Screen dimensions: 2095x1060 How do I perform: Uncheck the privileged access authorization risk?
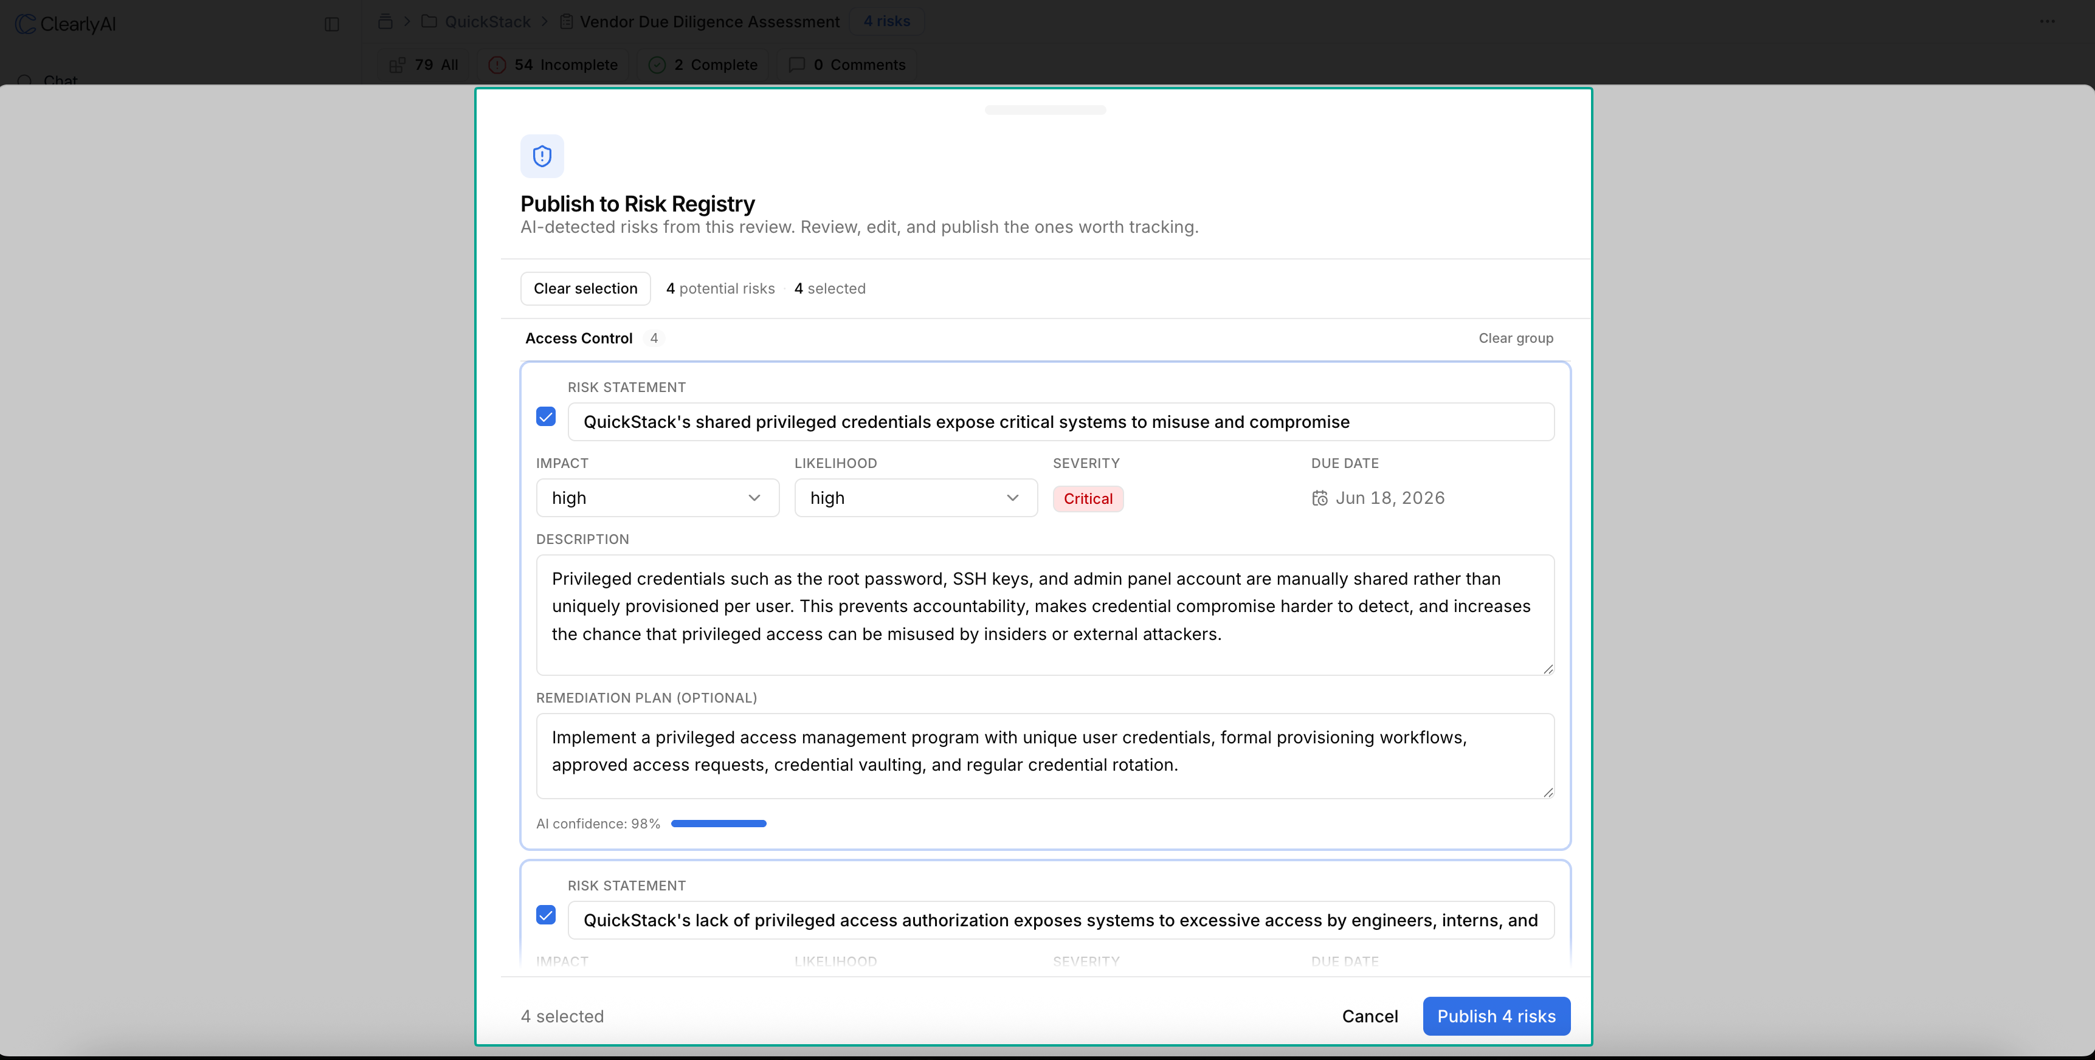pos(546,915)
